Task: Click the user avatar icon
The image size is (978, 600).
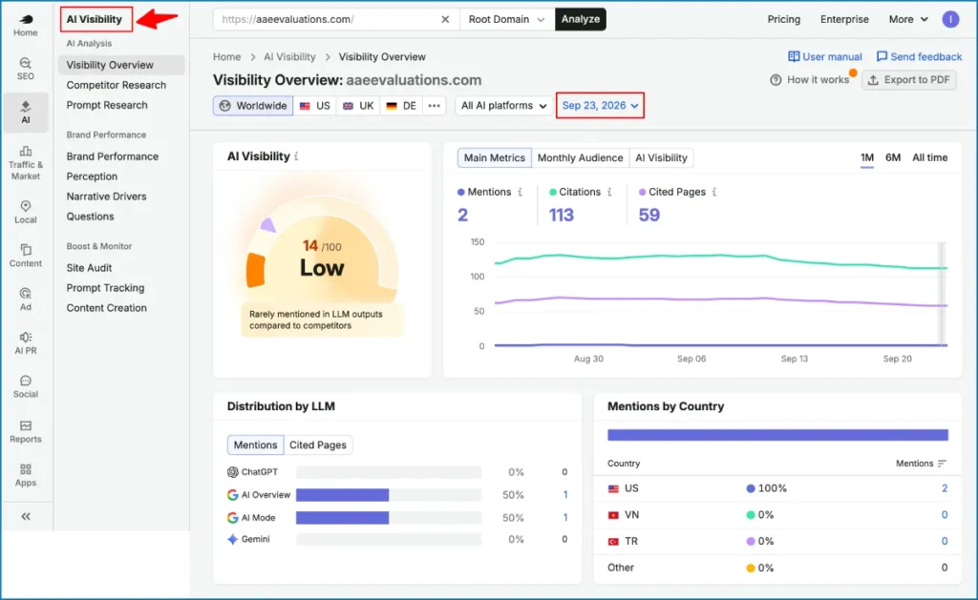Action: [950, 19]
